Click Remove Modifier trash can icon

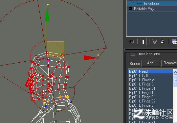coord(162,41)
